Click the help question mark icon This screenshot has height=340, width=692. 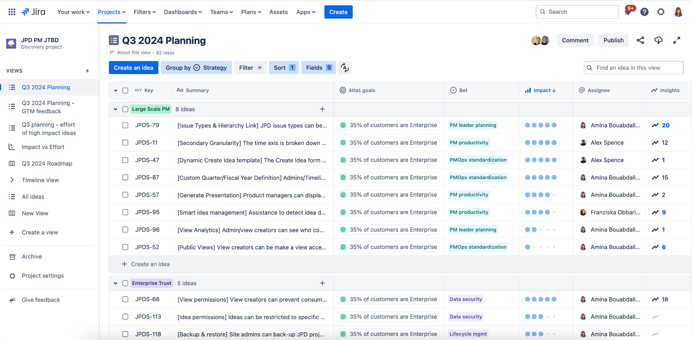644,12
